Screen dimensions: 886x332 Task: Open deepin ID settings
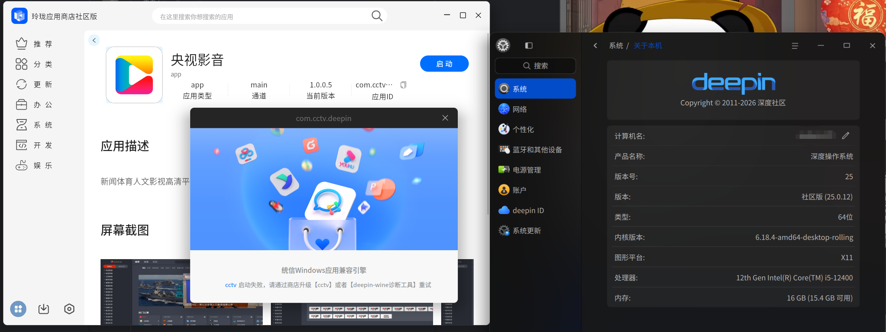coord(535,210)
